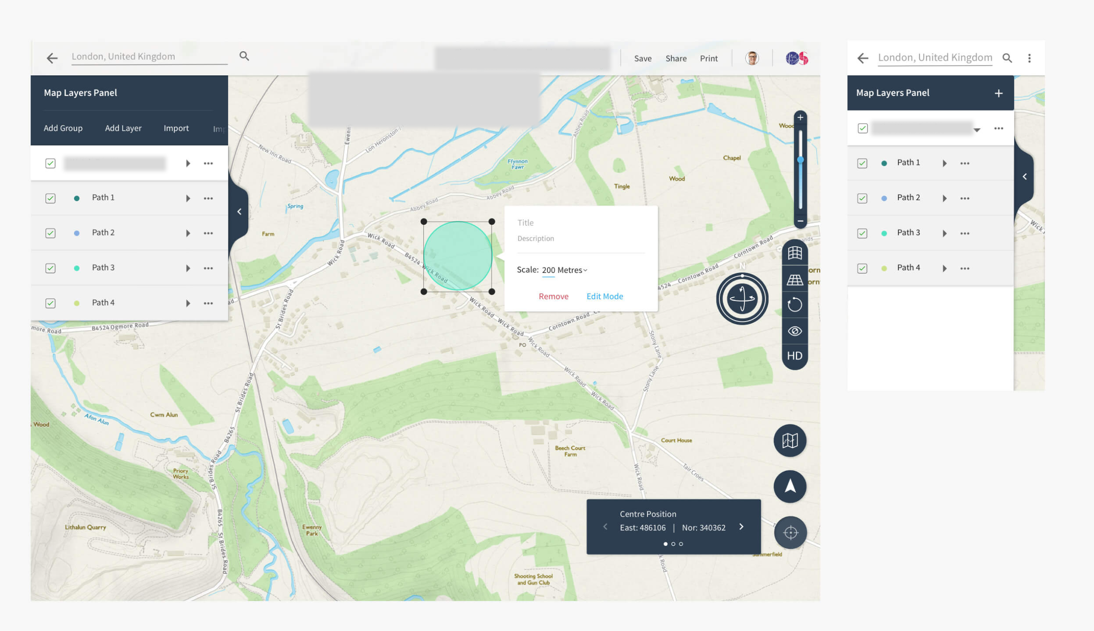Click the Title field in popup
Viewport: 1094px width, 631px height.
580,223
